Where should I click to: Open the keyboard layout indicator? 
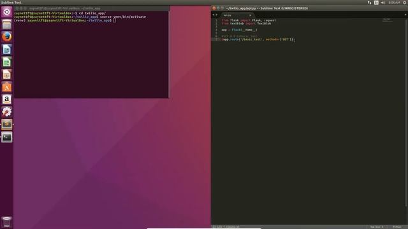(x=376, y=3)
